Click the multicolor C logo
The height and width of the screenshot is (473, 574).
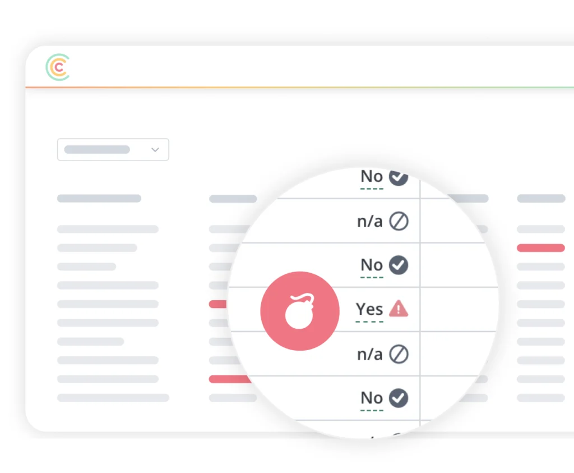click(x=58, y=67)
